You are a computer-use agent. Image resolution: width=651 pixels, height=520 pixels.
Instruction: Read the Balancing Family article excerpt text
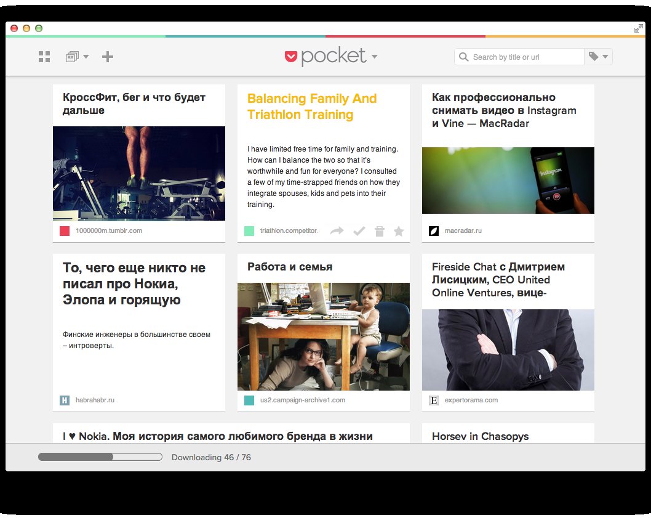click(324, 177)
